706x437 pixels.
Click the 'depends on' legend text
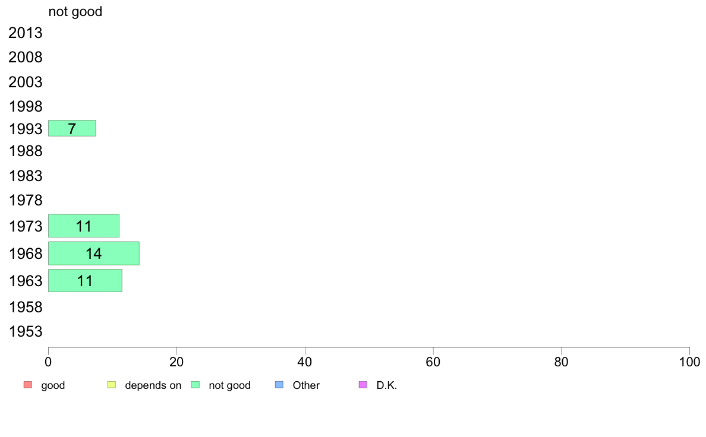[x=153, y=385]
